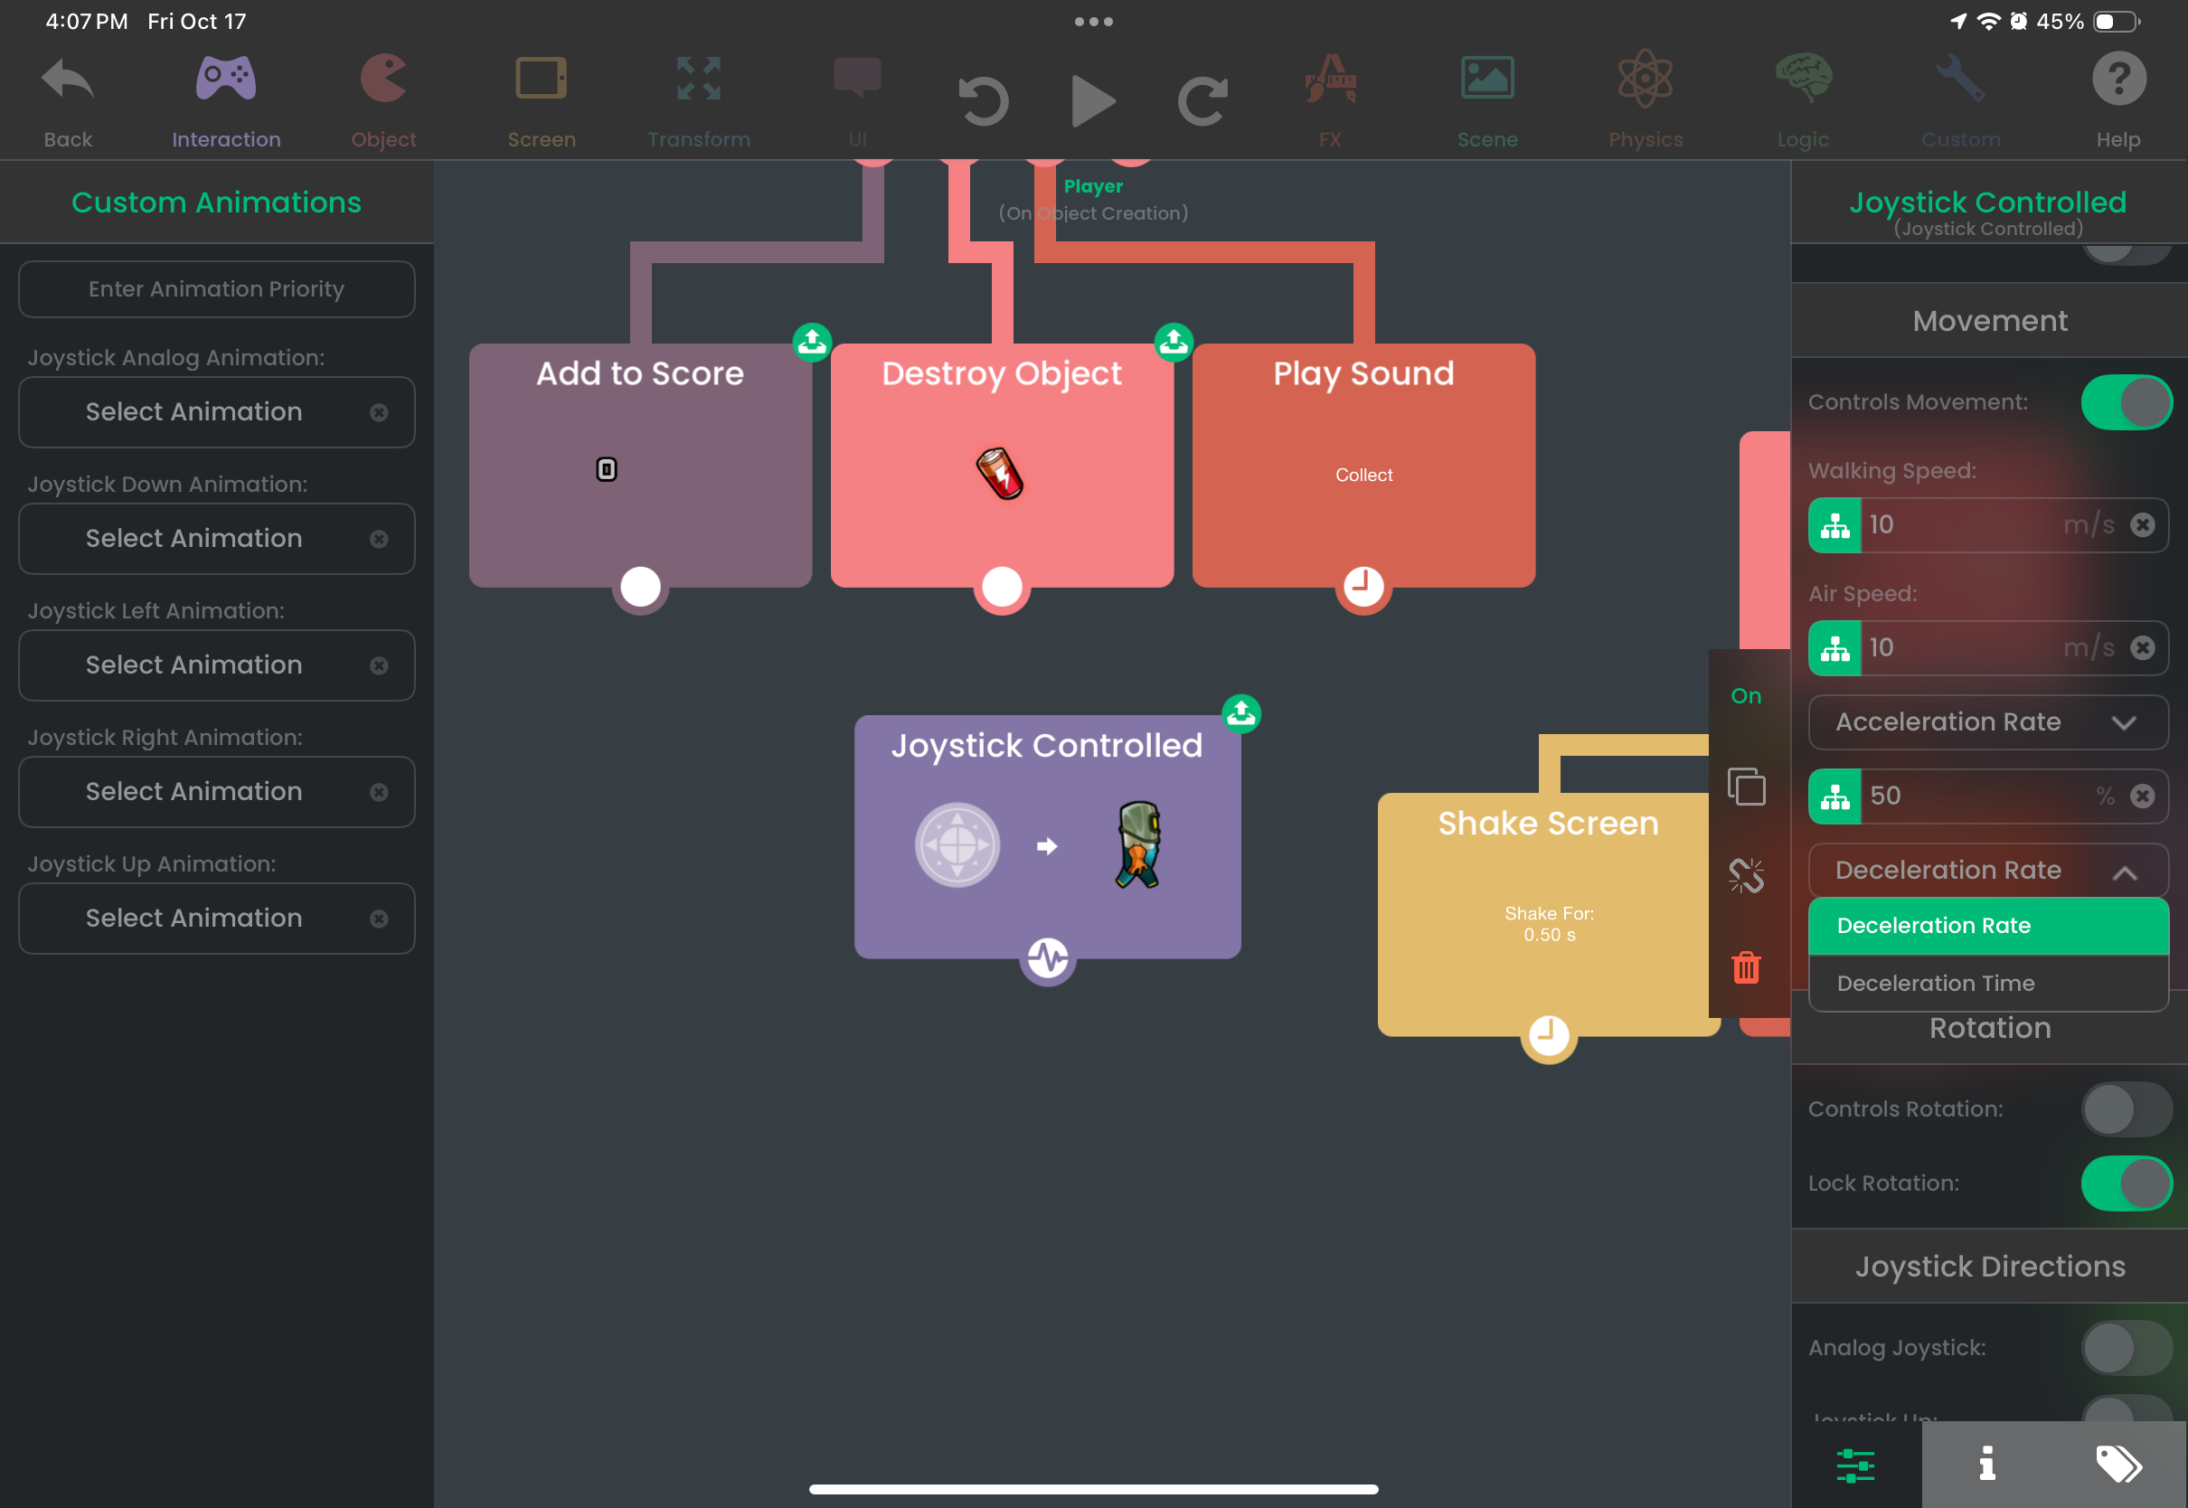2188x1508 pixels.
Task: Open the Logic brain icon category
Action: click(1802, 99)
